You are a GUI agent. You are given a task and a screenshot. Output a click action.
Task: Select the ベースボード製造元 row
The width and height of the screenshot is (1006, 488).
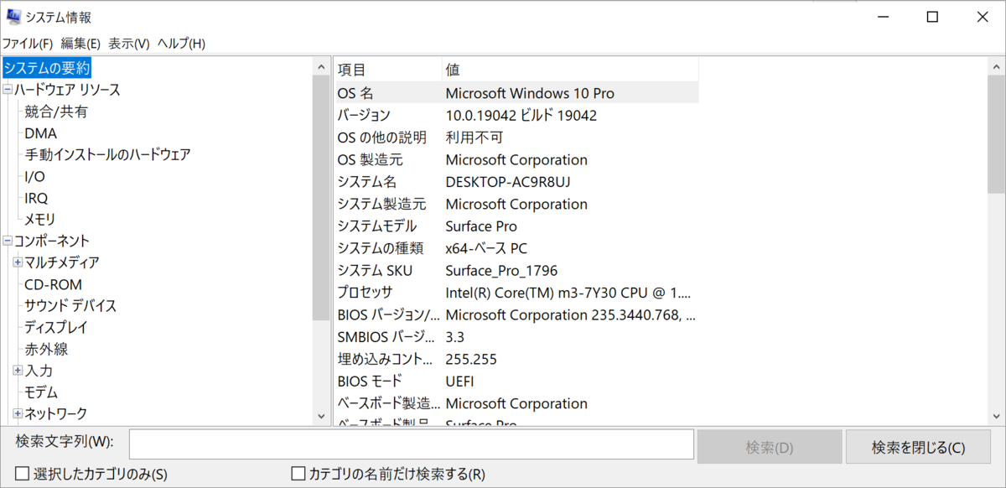tap(516, 403)
